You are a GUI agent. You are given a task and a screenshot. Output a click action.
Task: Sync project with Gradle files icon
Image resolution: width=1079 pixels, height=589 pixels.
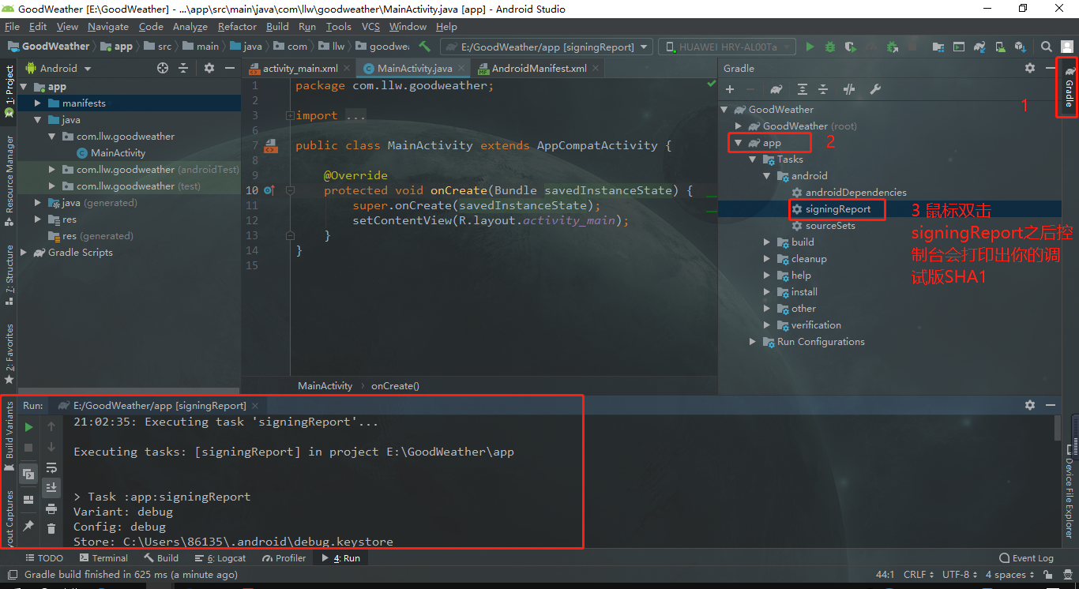979,47
